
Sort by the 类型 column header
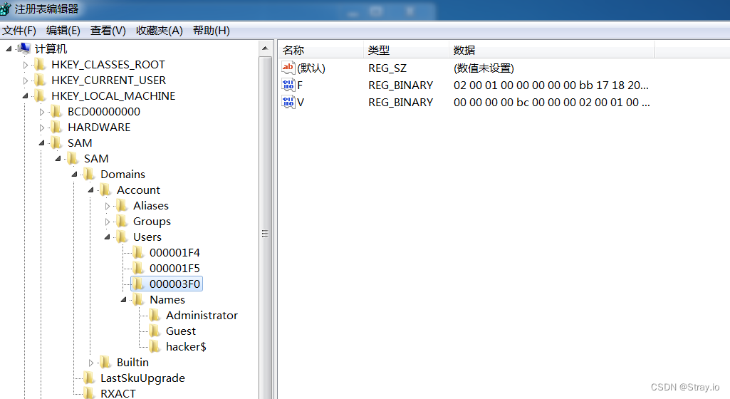pyautogui.click(x=406, y=50)
